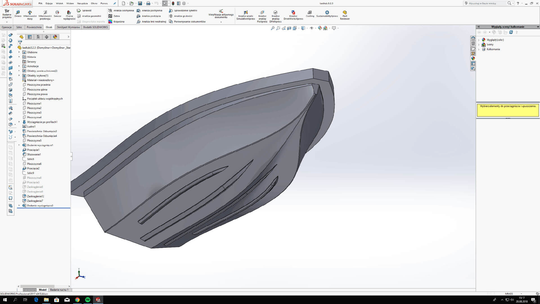Open the PropertyManager tab icon
The width and height of the screenshot is (540, 304).
tap(30, 37)
